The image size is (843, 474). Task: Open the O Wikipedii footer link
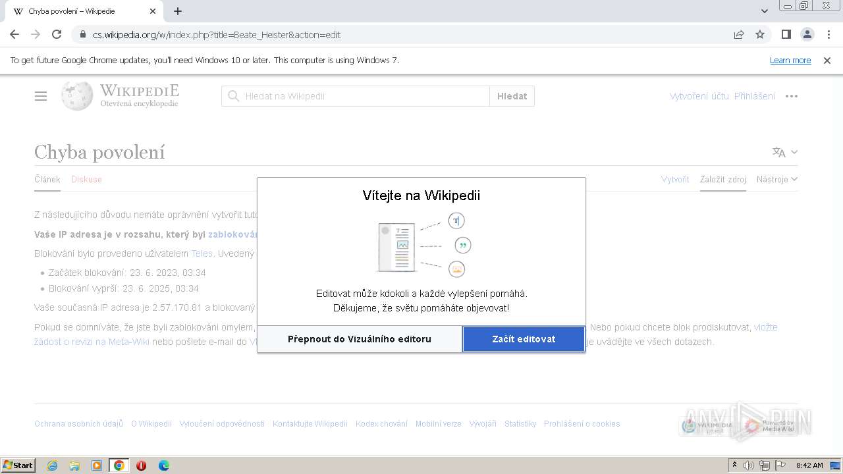point(151,424)
